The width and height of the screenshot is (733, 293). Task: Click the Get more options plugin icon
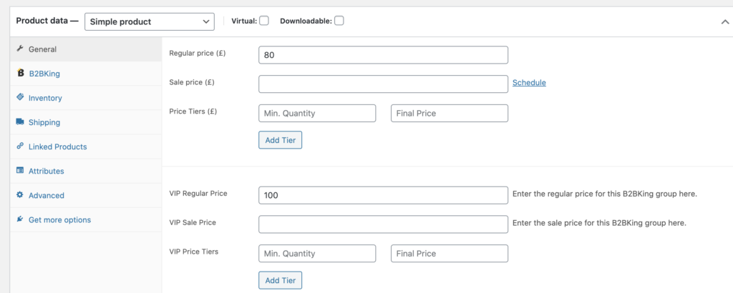pos(19,219)
